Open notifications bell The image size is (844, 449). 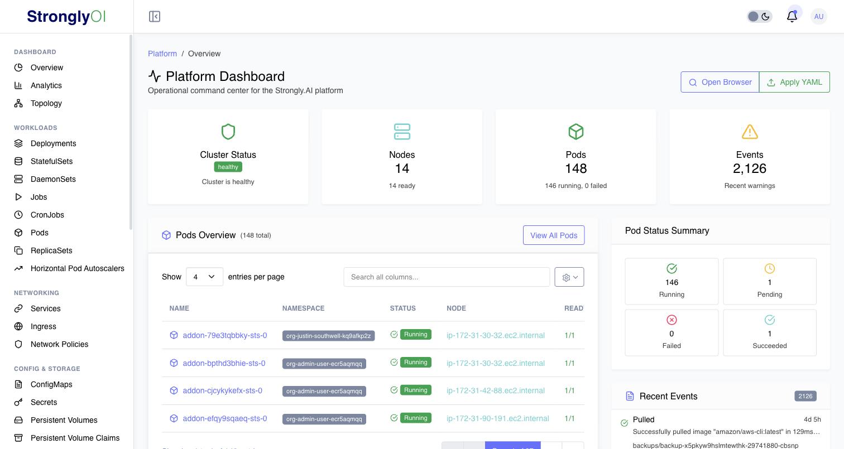(792, 17)
